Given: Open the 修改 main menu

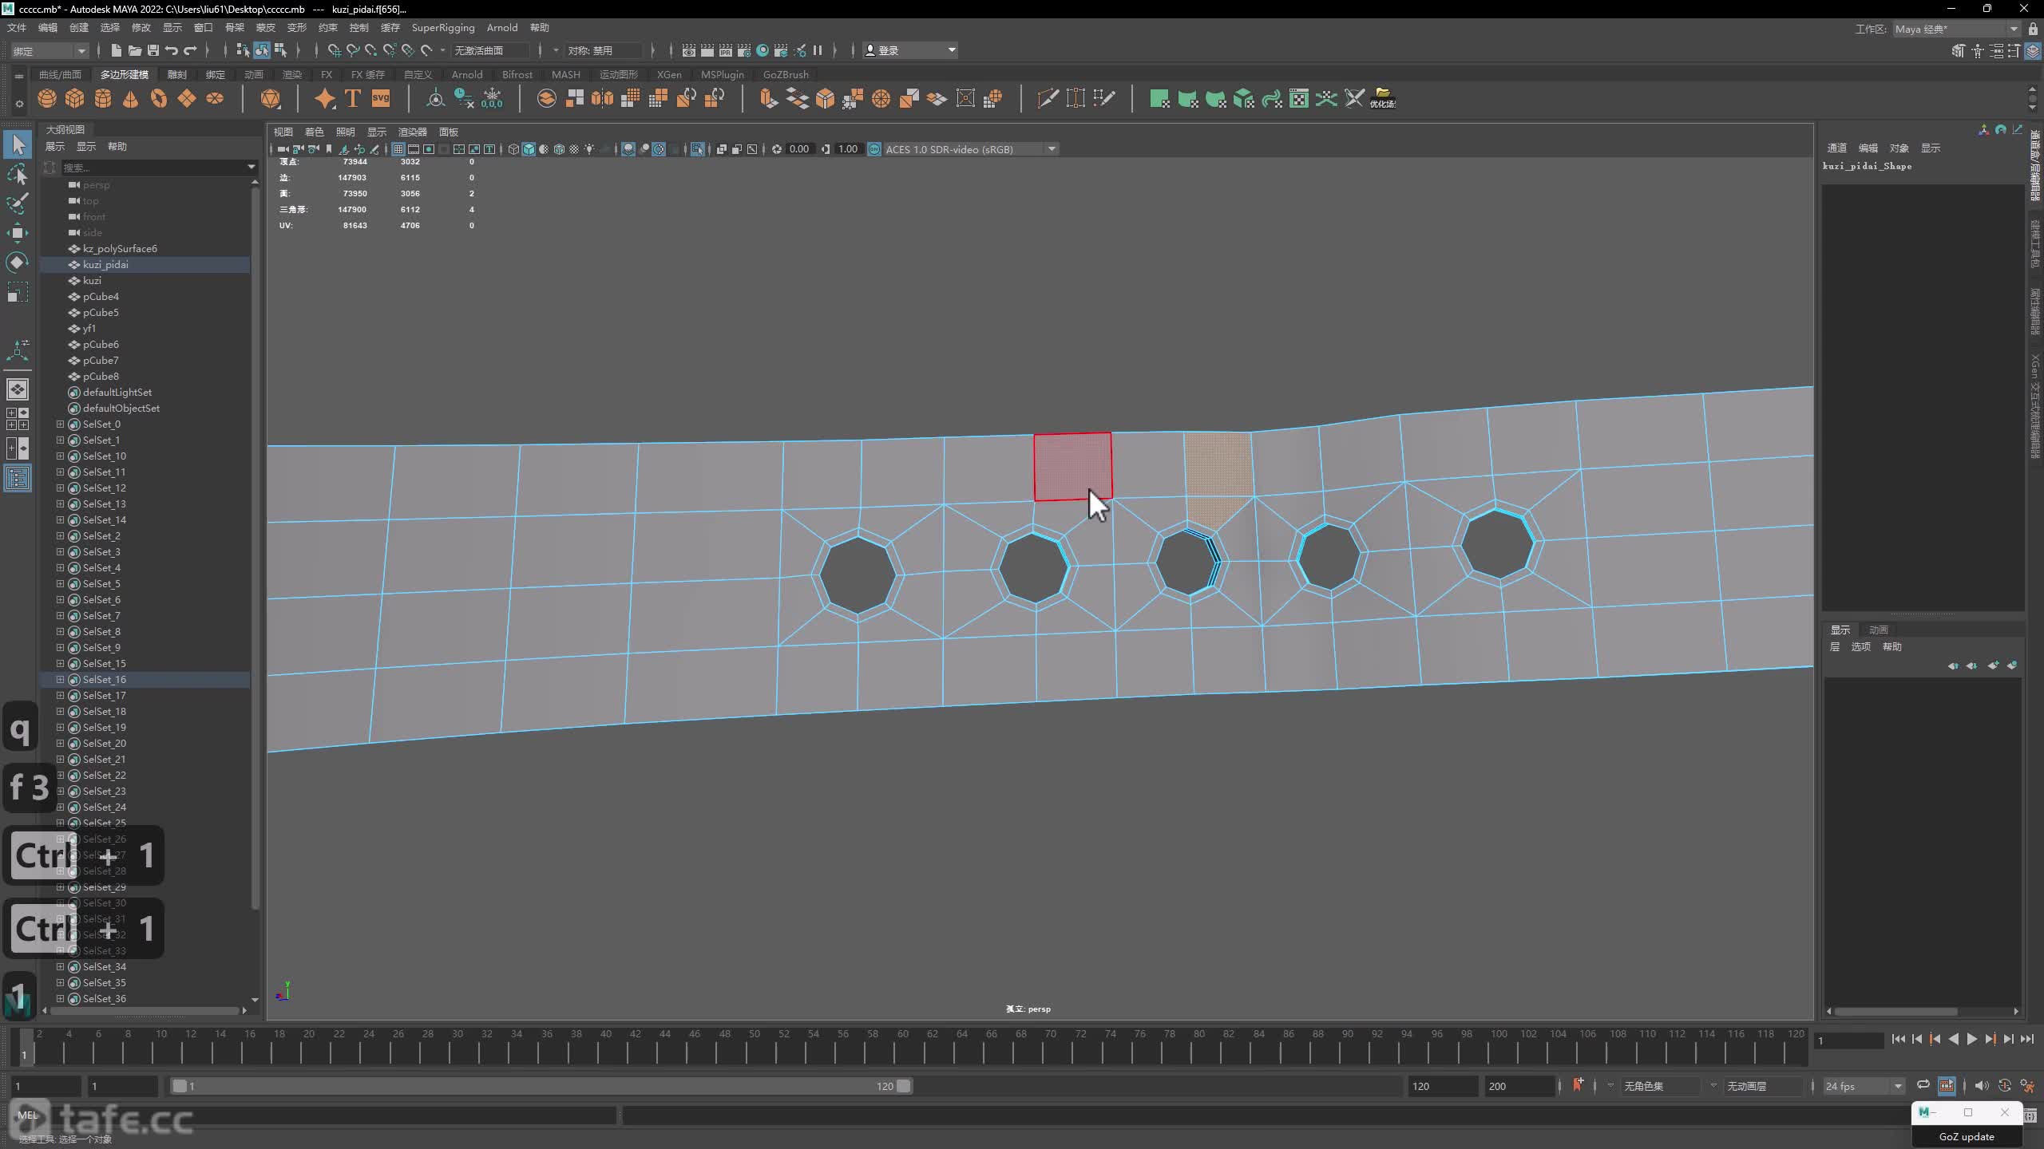Looking at the screenshot, I should (141, 28).
